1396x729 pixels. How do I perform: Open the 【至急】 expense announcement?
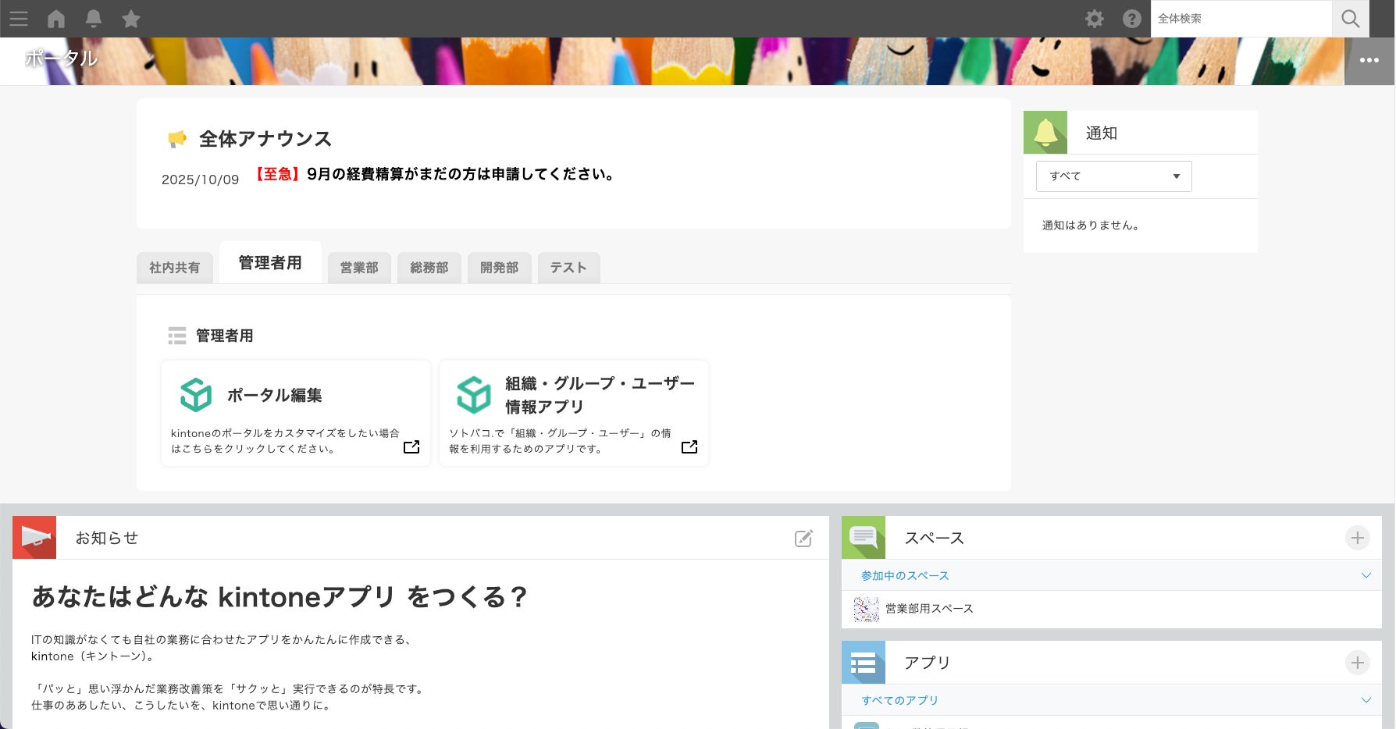pyautogui.click(x=435, y=174)
